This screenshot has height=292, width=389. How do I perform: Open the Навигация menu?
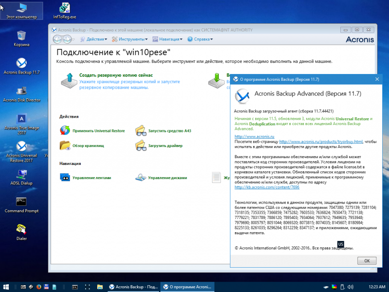[167, 39]
